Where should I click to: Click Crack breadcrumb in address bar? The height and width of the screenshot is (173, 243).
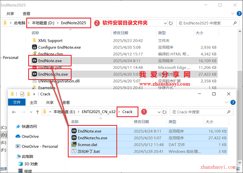coord(127,112)
